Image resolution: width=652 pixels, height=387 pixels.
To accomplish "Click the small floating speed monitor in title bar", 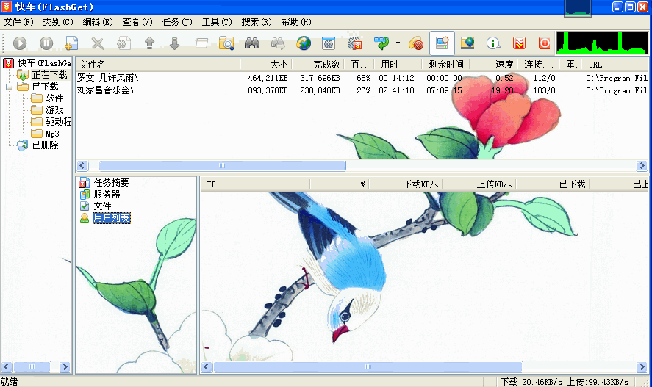I will click(578, 8).
